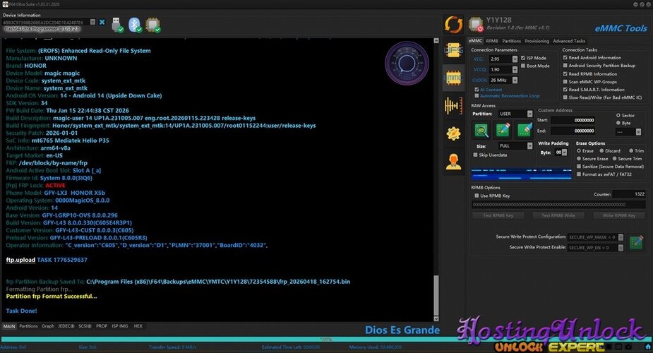Open the UFS tools sidebar icon
The height and width of the screenshot is (353, 653).
coord(453,50)
